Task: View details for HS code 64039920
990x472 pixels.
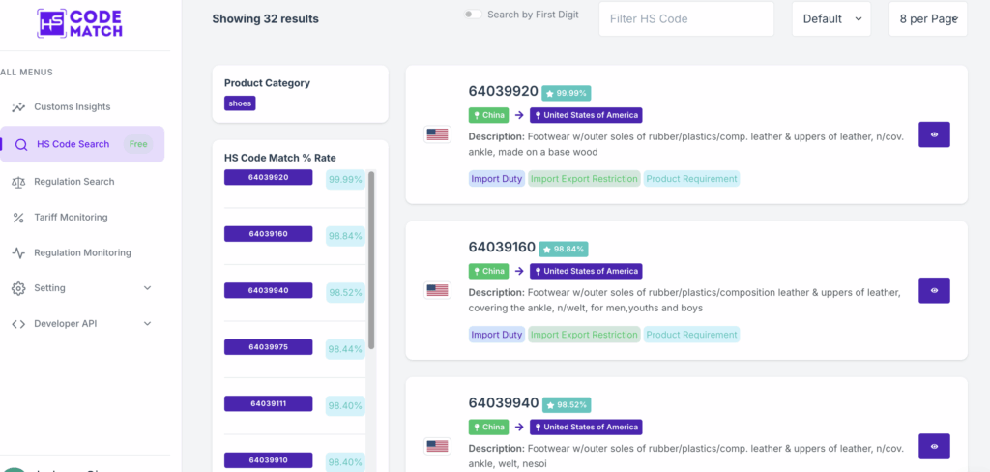Action: [933, 134]
